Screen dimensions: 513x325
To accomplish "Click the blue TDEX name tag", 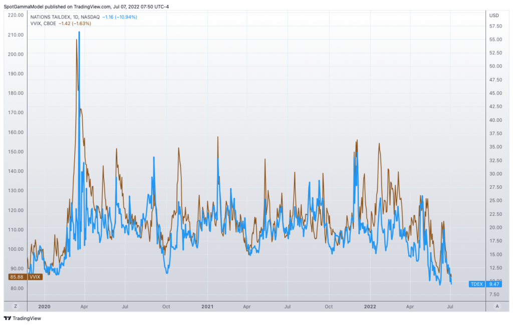I will coord(477,284).
